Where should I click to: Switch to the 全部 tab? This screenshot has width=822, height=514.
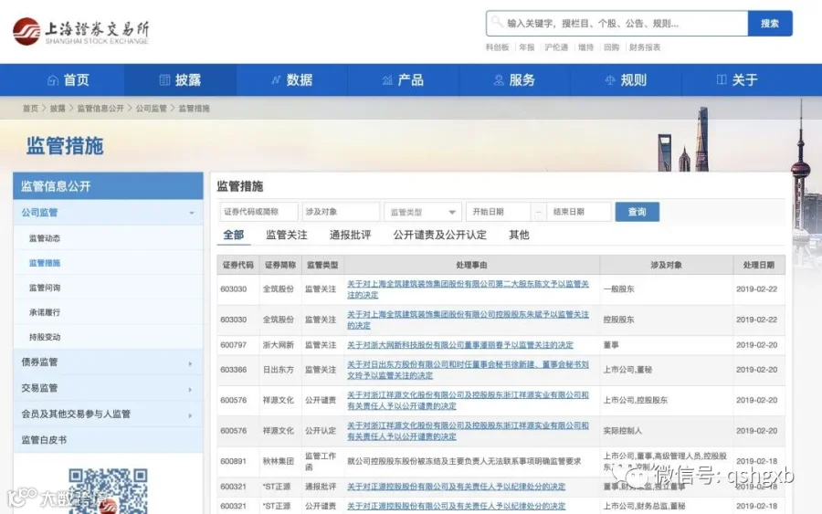point(233,236)
